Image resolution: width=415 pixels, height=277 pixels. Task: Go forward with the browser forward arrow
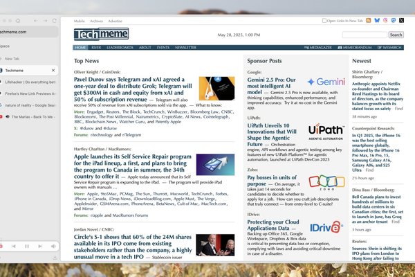coord(45,21)
